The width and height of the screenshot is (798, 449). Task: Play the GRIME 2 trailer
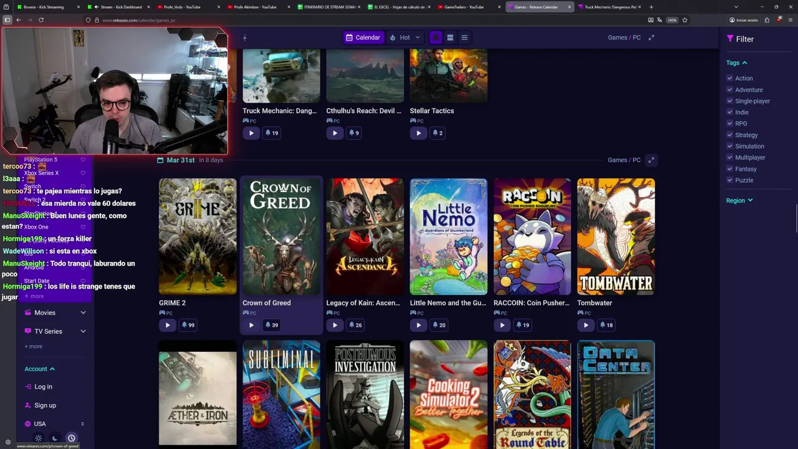pyautogui.click(x=168, y=325)
